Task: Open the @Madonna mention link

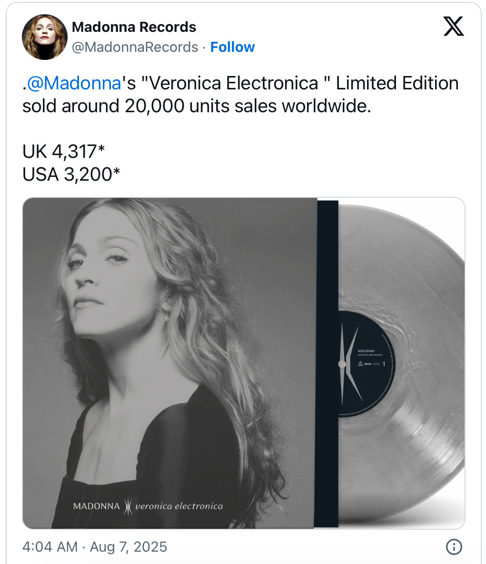Action: [74, 83]
